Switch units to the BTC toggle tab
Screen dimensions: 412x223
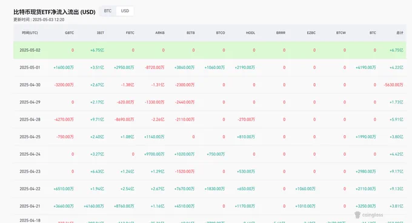pyautogui.click(x=108, y=11)
